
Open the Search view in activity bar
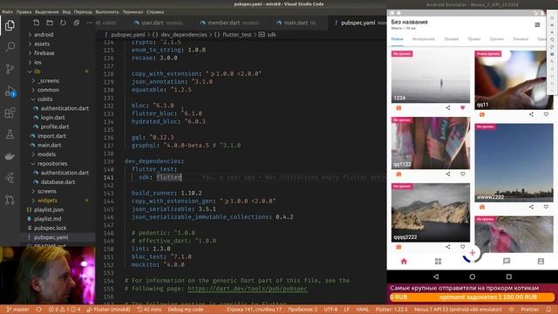[x=10, y=46]
